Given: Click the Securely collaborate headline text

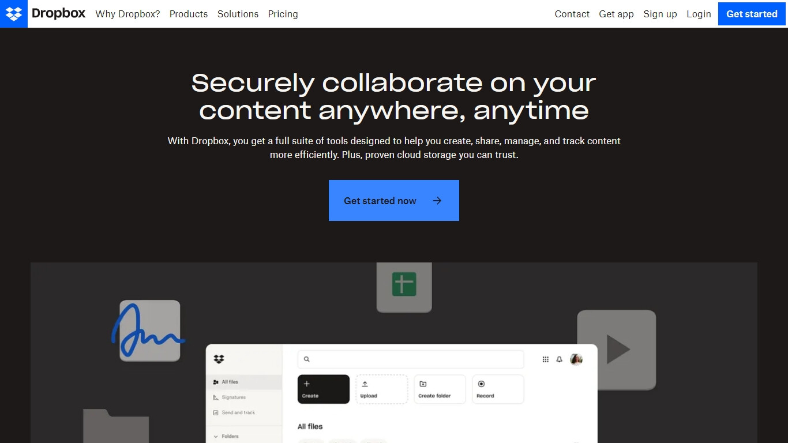Looking at the screenshot, I should click(x=394, y=96).
